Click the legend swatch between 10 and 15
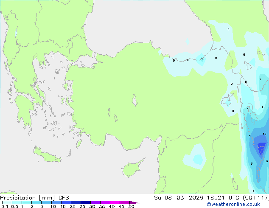This screenshot has width=269, height=208. click(56, 202)
